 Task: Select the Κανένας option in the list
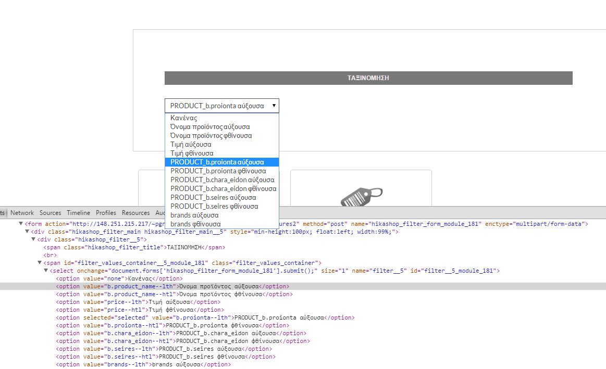pos(184,118)
